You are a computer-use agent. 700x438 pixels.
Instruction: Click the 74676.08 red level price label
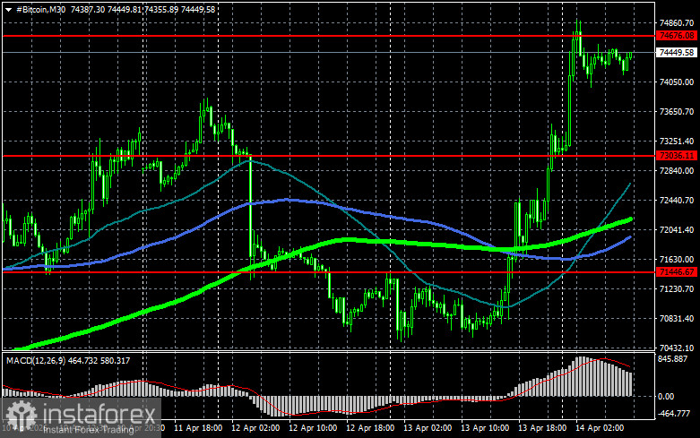pyautogui.click(x=677, y=36)
